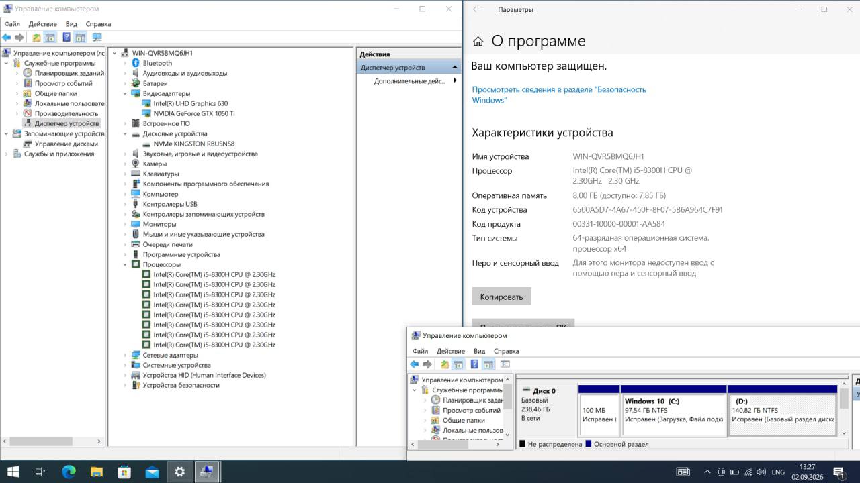
Task: Open the Действие menu in the bottom window
Action: [x=450, y=351]
